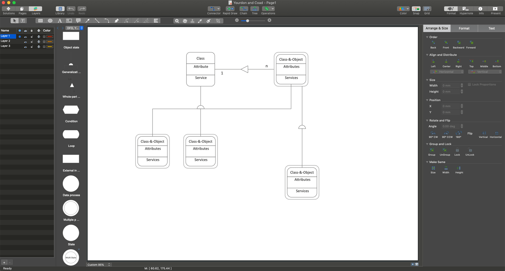
Task: Open the DFD stencil selector dropdown
Action: click(74, 28)
